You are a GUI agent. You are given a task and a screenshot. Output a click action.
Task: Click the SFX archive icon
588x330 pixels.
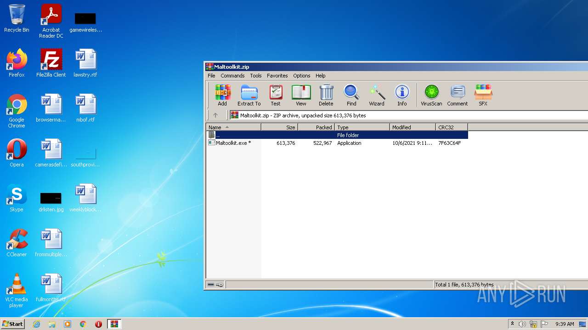coord(483,95)
